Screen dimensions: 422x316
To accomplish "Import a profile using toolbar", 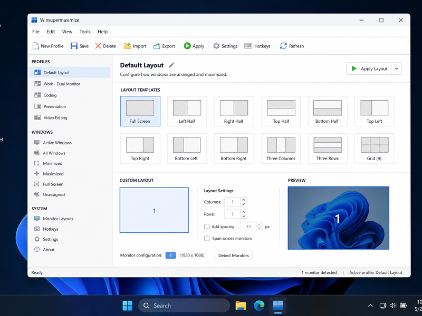I will 135,46.
